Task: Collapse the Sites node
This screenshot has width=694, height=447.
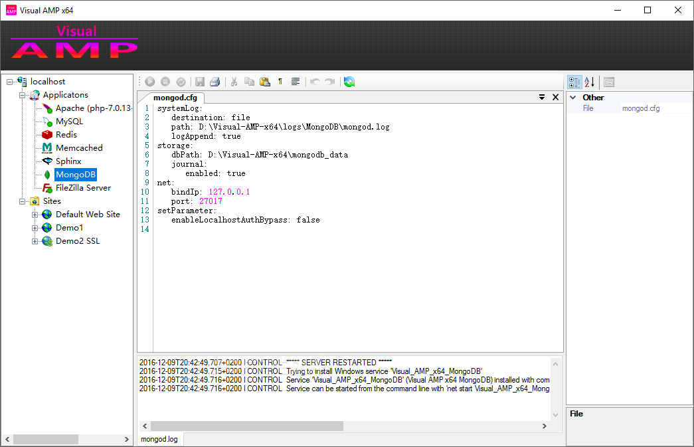Action: click(x=22, y=201)
